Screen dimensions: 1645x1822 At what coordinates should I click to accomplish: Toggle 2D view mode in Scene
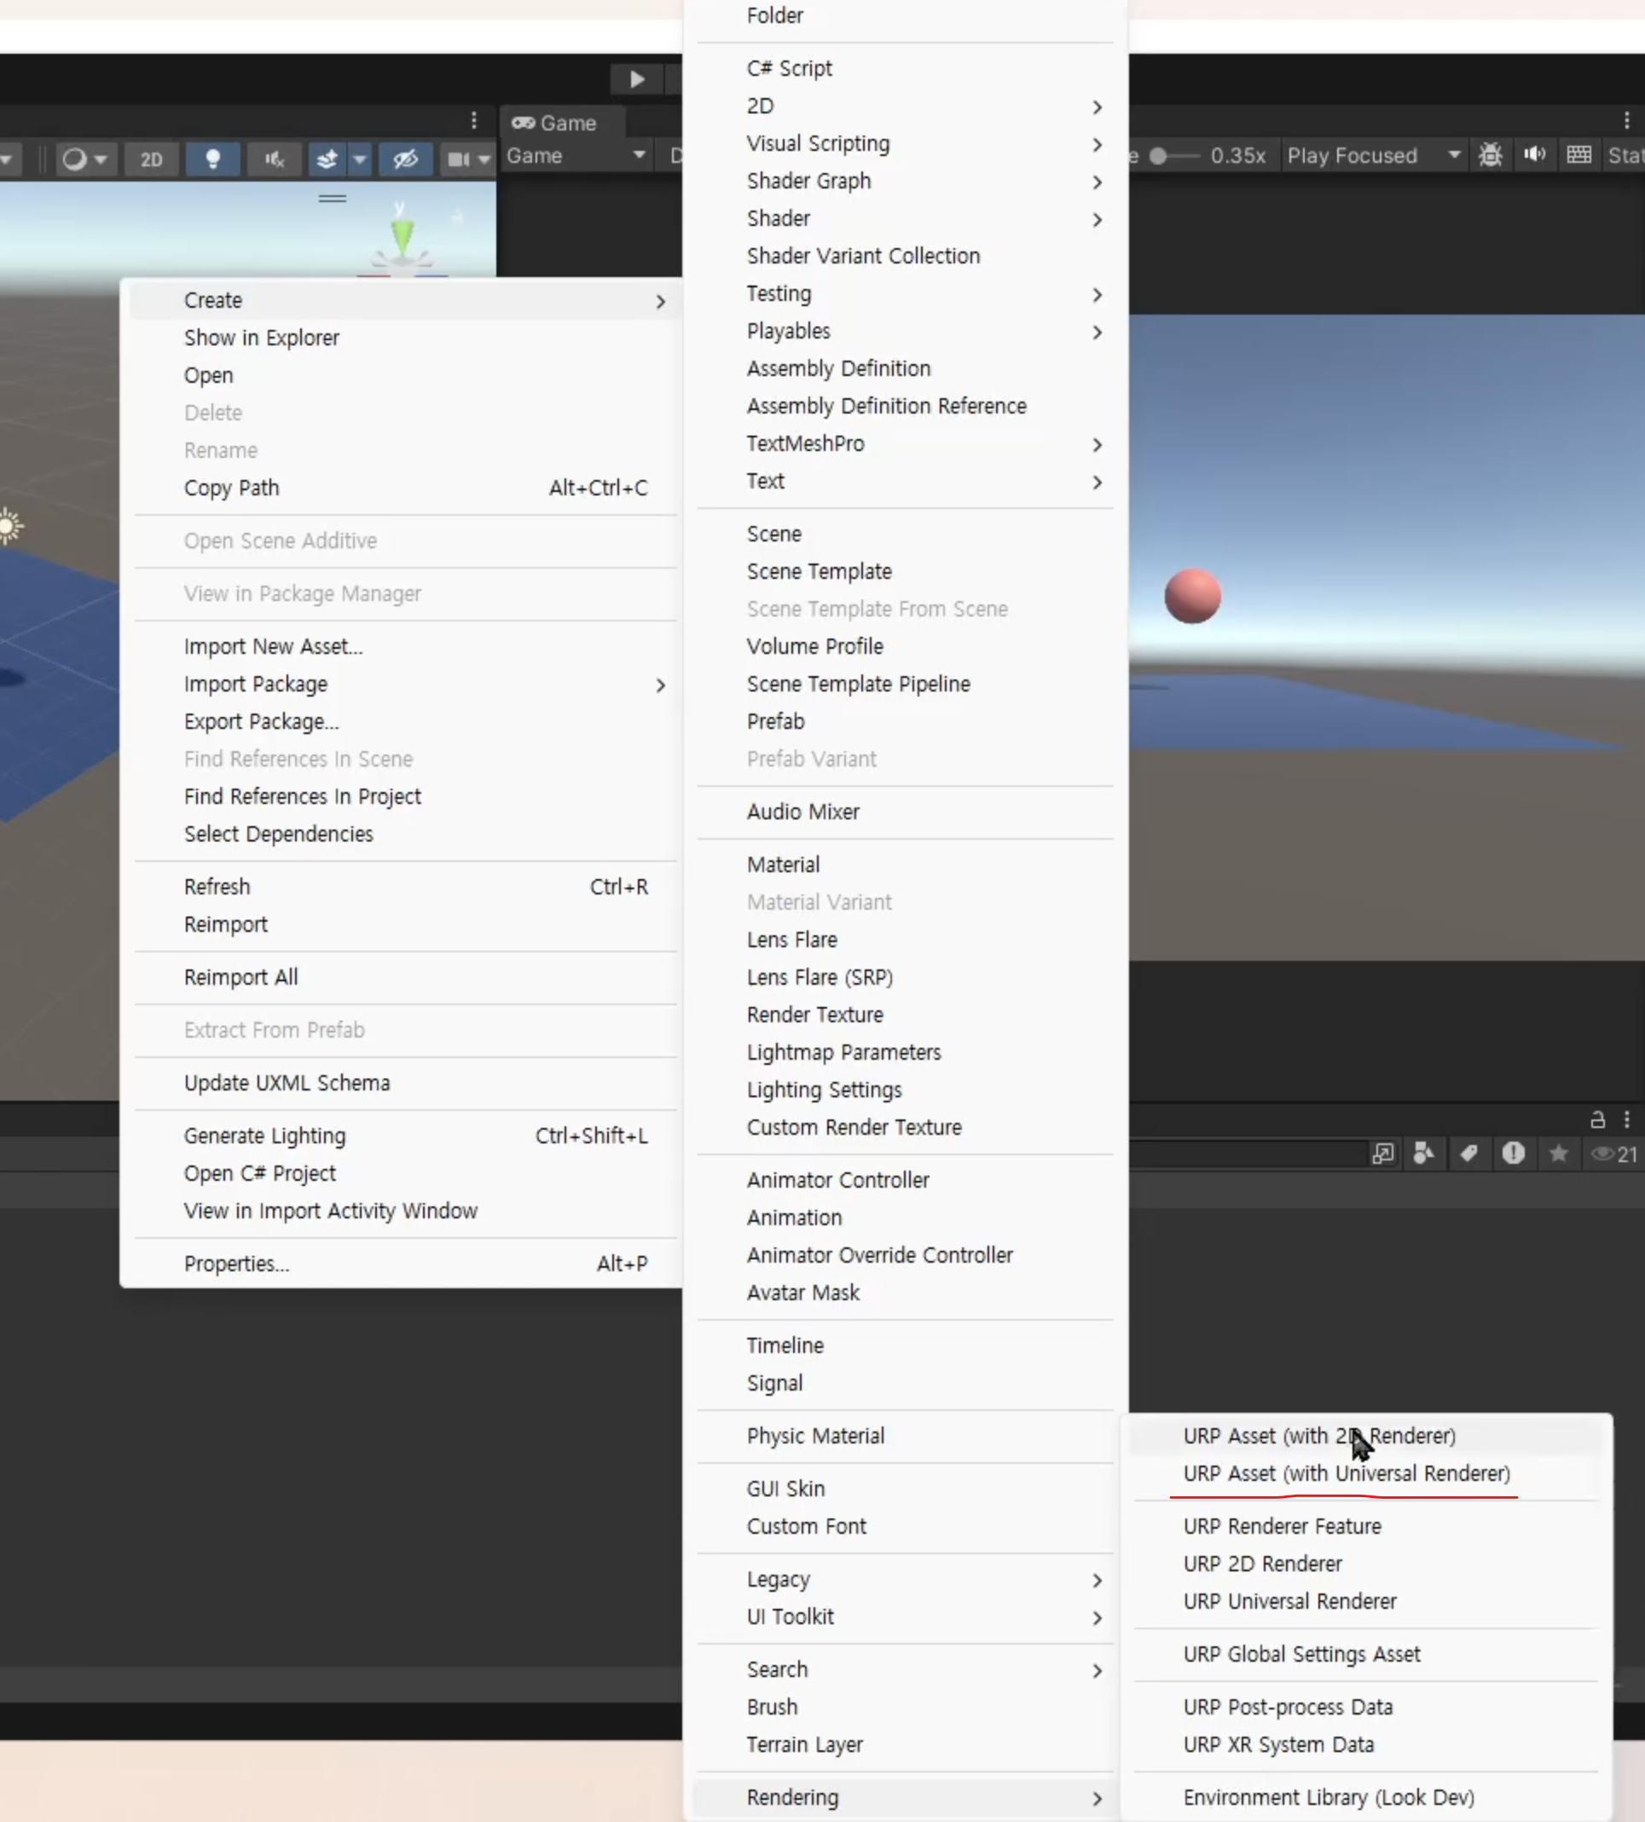151,159
